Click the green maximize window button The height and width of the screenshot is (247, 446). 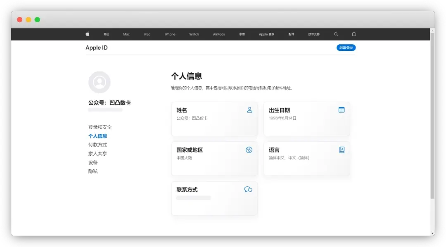click(x=37, y=20)
